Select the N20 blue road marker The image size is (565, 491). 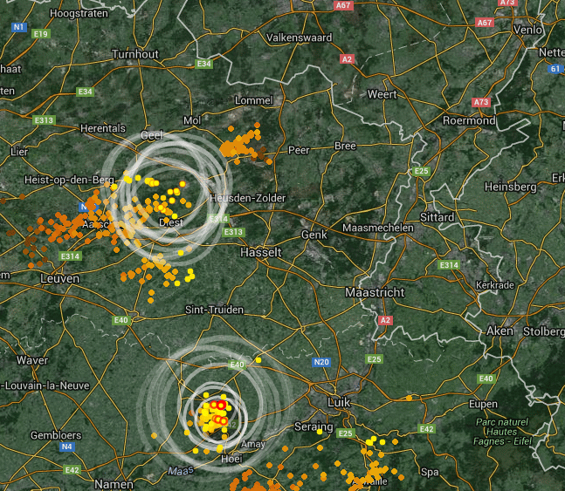(321, 362)
